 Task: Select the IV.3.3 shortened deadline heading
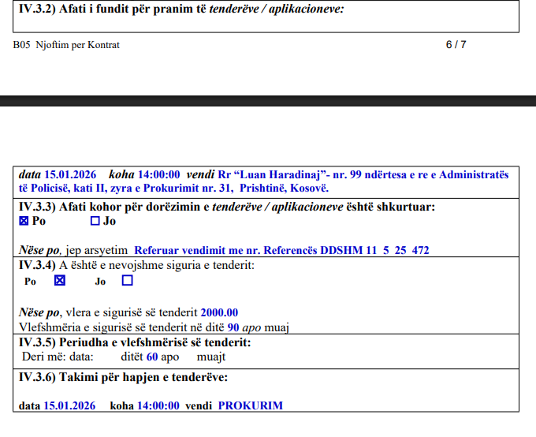[x=227, y=207]
